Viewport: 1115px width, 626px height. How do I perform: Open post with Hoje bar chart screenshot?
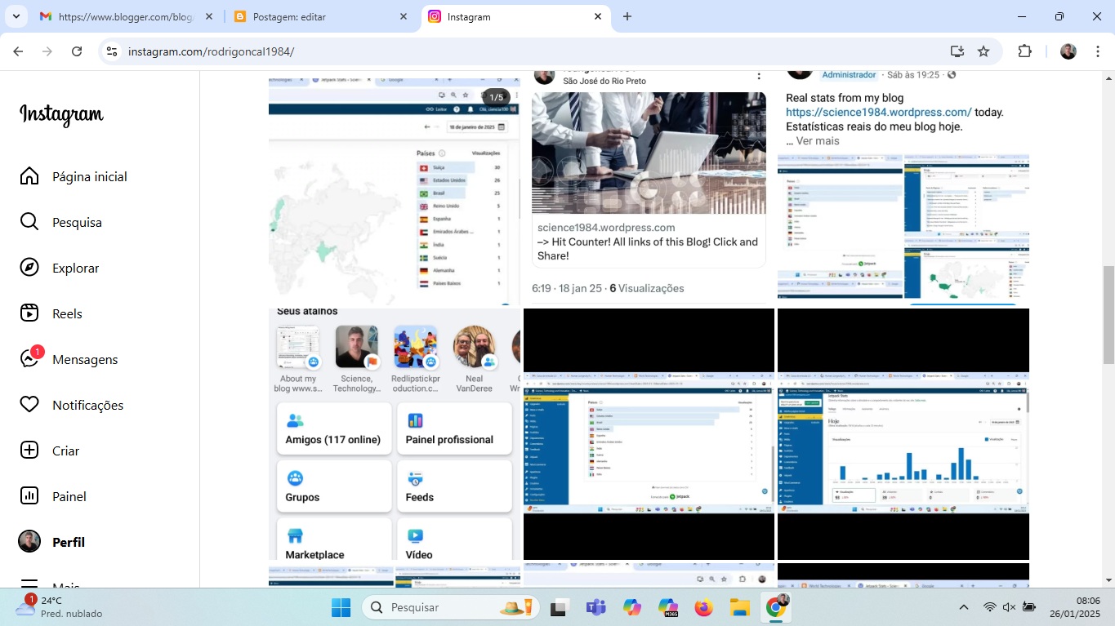pos(903,434)
